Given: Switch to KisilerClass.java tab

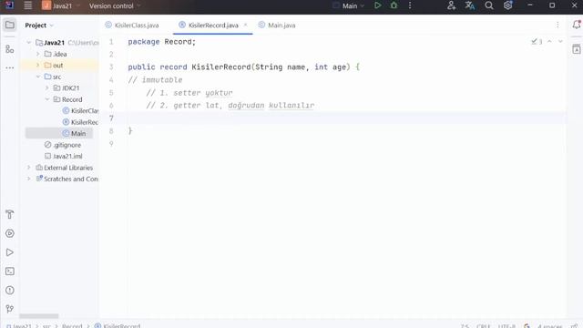Looking at the screenshot, I should [132, 26].
